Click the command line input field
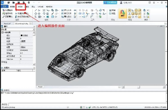Viewport: 168px width, 110px height. pyautogui.click(x=82, y=104)
